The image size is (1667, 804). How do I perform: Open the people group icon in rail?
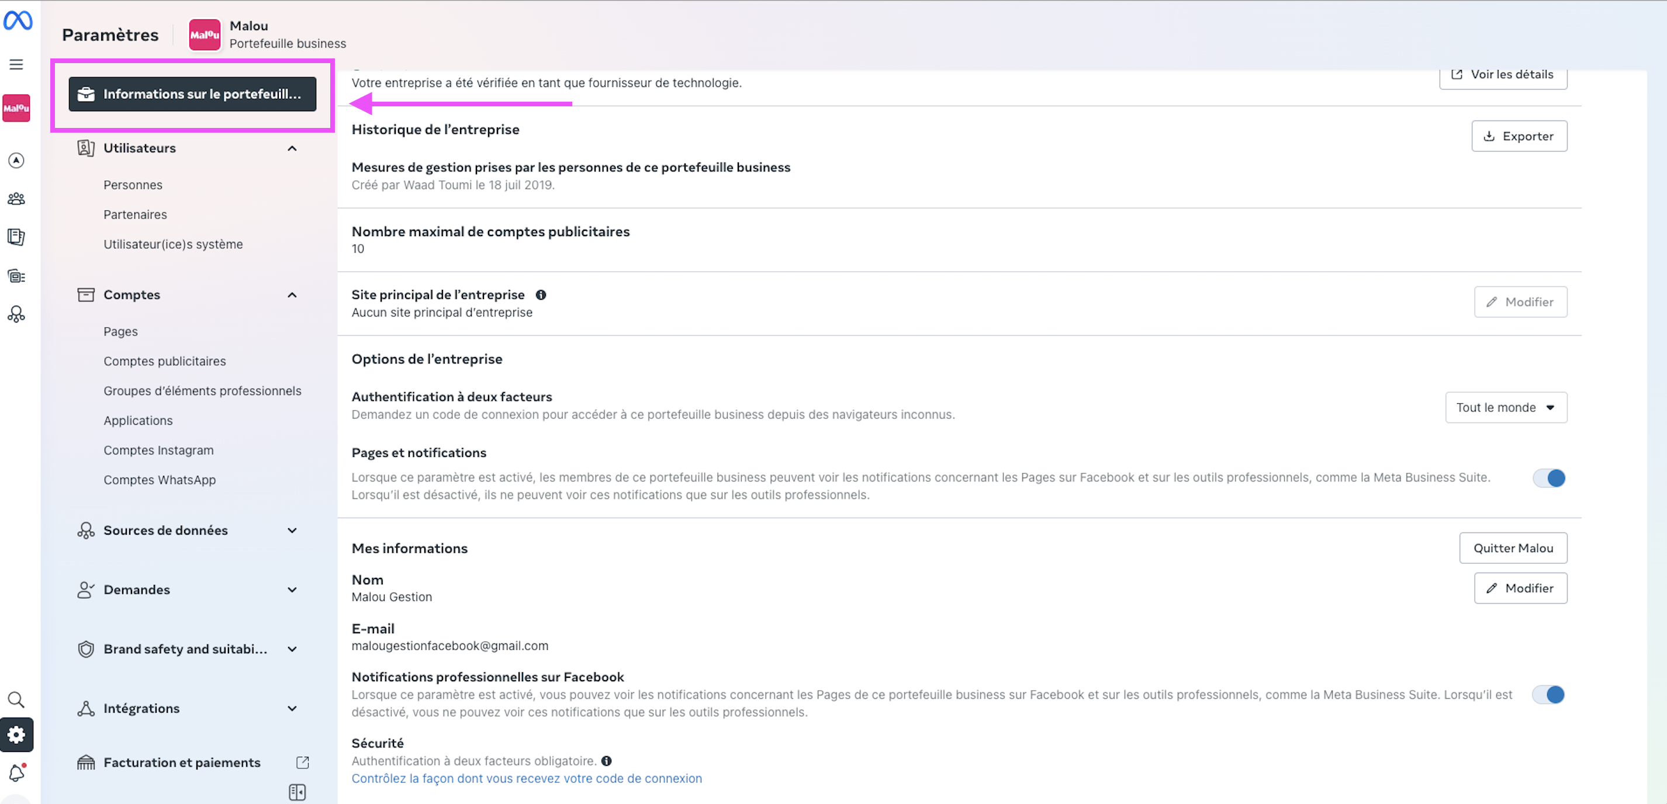pyautogui.click(x=16, y=199)
